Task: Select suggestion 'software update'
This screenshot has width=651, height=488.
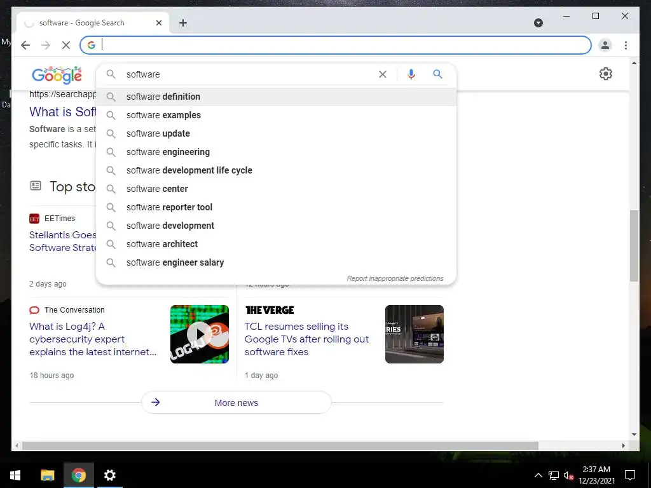Action: [276, 133]
